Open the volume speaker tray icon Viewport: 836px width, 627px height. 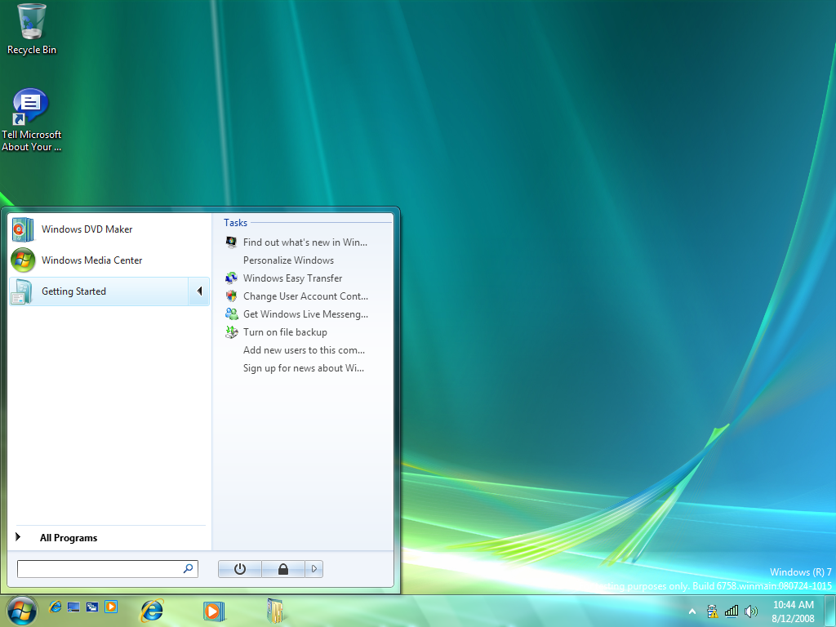point(751,611)
